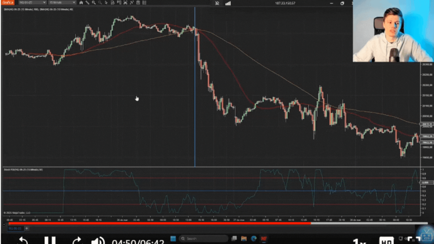Click the zoom out magnifier tool
This screenshot has width=434, height=244.
click(100, 3)
